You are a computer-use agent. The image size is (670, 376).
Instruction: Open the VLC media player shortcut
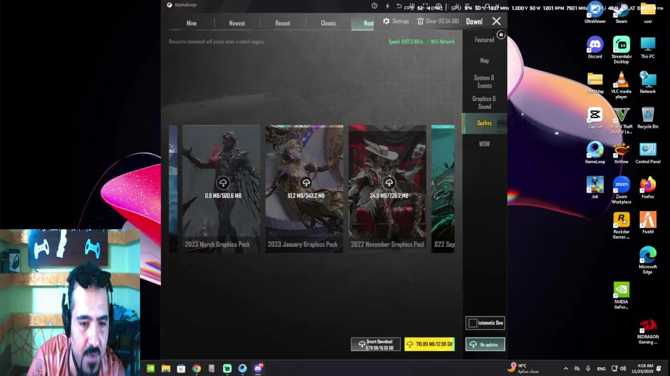(621, 86)
